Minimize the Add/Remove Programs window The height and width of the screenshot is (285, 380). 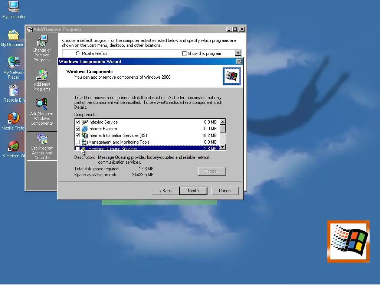[x=229, y=29]
